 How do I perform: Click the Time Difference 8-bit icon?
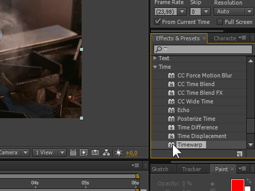171,127
